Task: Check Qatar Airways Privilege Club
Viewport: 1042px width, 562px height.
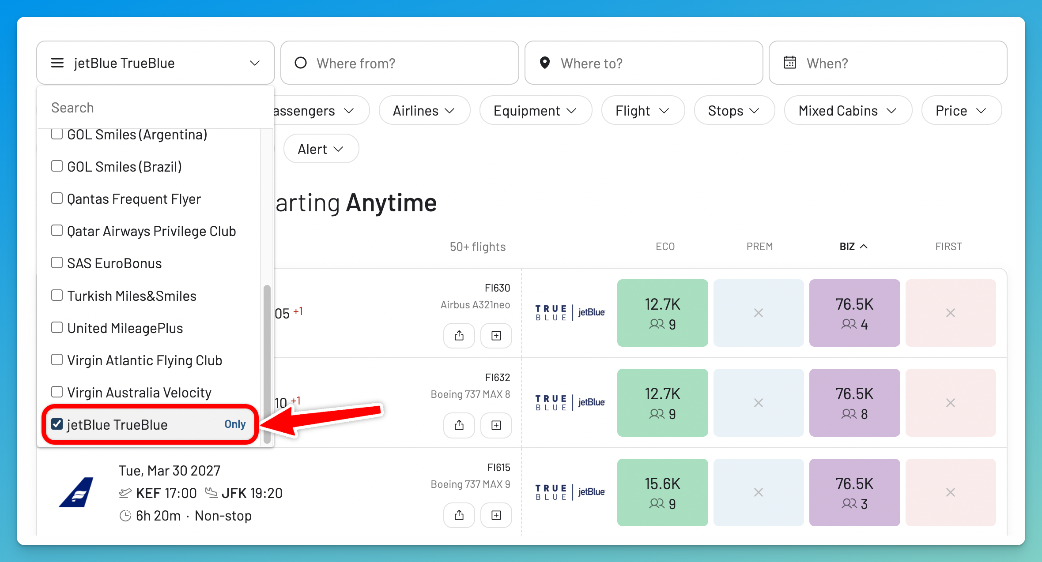Action: tap(57, 231)
